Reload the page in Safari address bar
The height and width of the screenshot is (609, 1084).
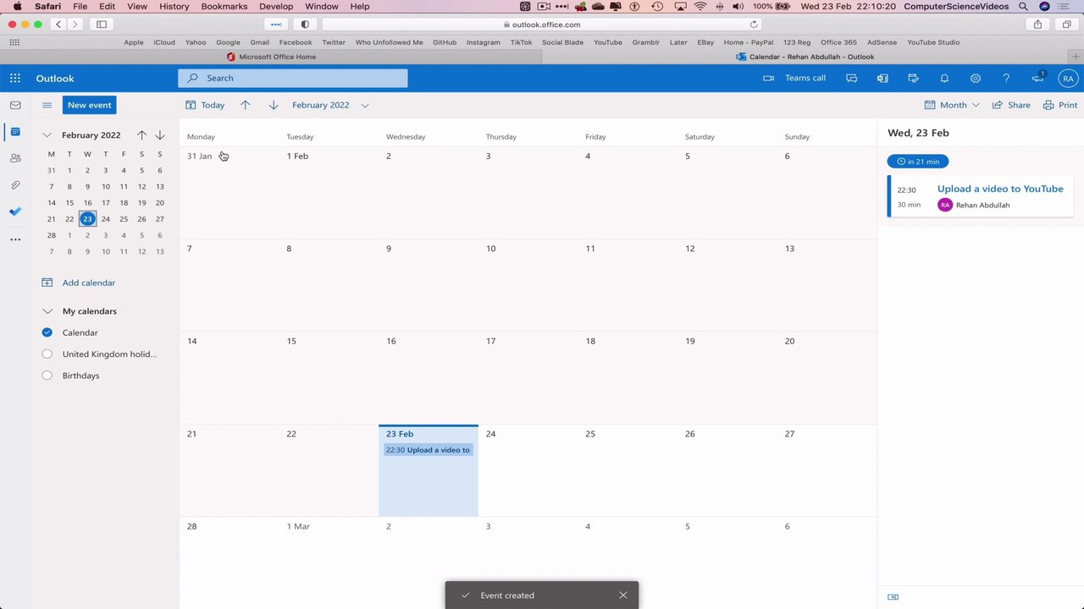754,25
